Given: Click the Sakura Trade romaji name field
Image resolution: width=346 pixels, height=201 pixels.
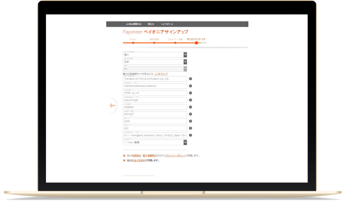Looking at the screenshot, I should (x=155, y=100).
